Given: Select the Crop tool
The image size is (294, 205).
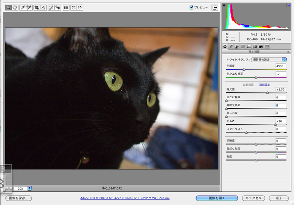Looking at the screenshot, I should pyautogui.click(x=37, y=8).
